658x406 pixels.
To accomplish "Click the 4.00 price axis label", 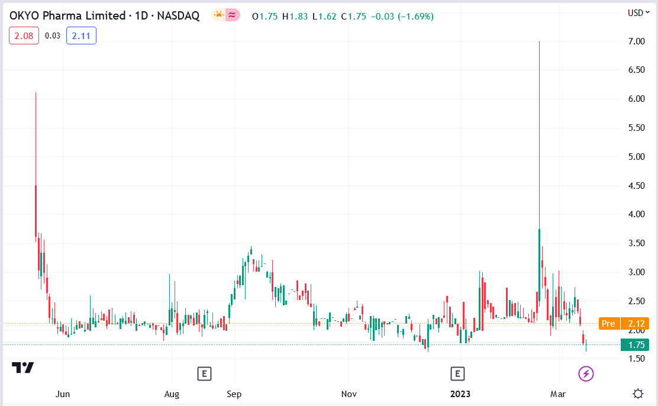I will 636,214.
